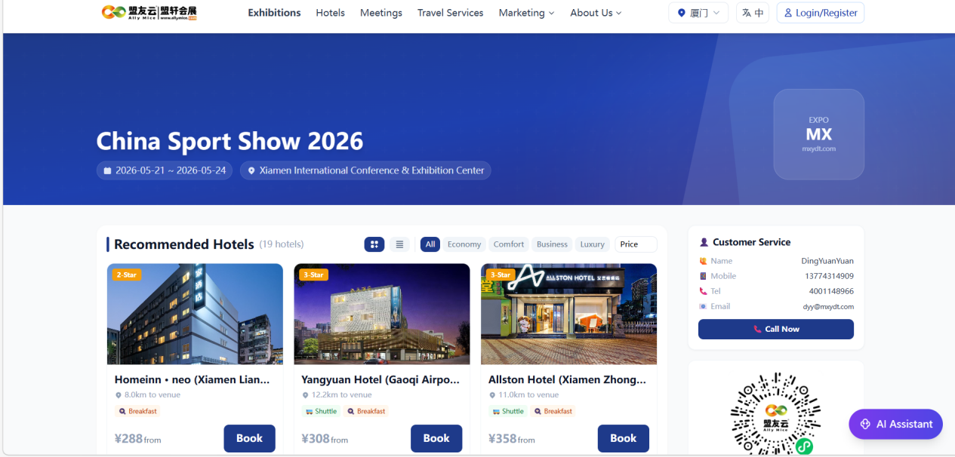The width and height of the screenshot is (955, 457).
Task: Open Price sort selector
Action: [636, 244]
